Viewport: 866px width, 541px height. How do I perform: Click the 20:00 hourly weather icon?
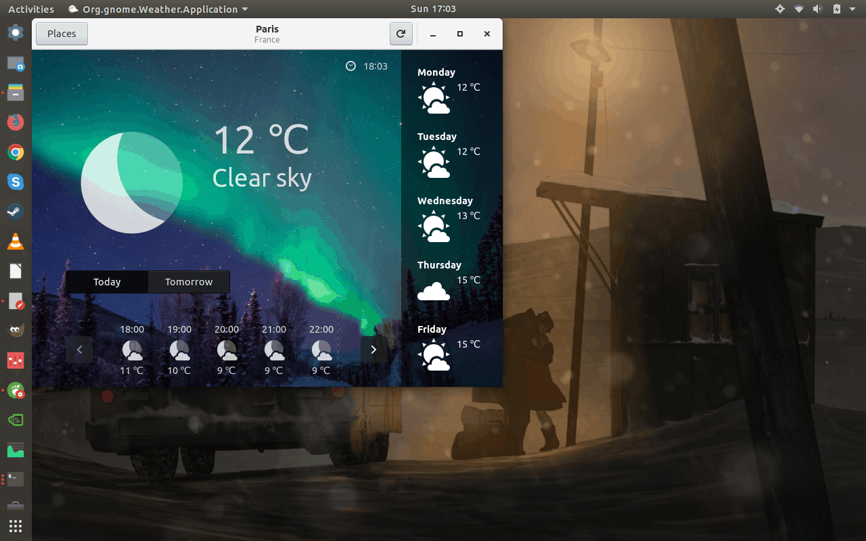[227, 350]
